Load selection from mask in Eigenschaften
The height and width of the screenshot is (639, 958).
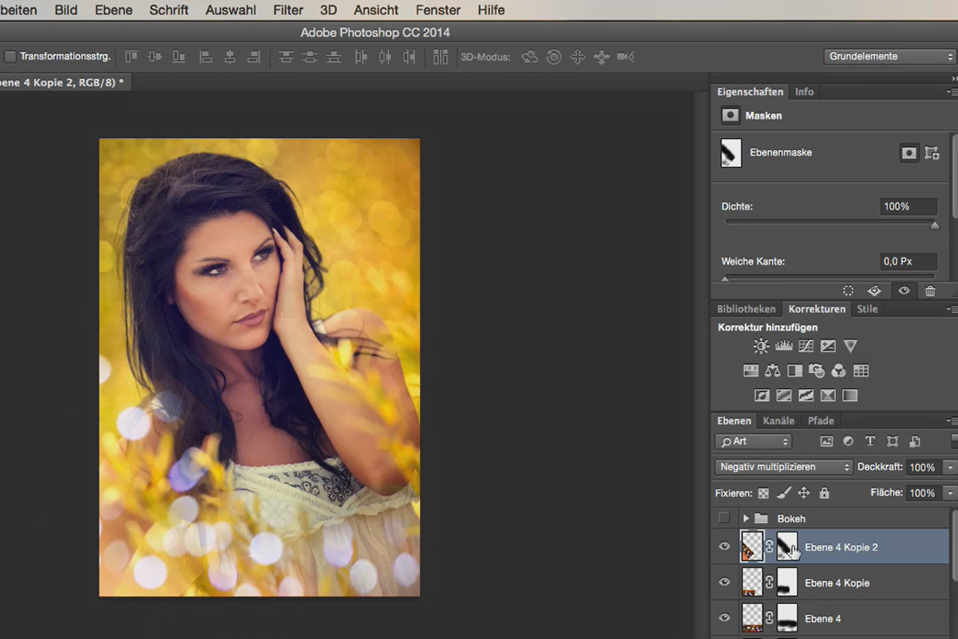848,292
